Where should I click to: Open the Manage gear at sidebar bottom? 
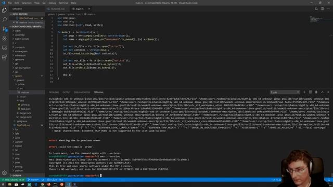[x=4, y=173]
